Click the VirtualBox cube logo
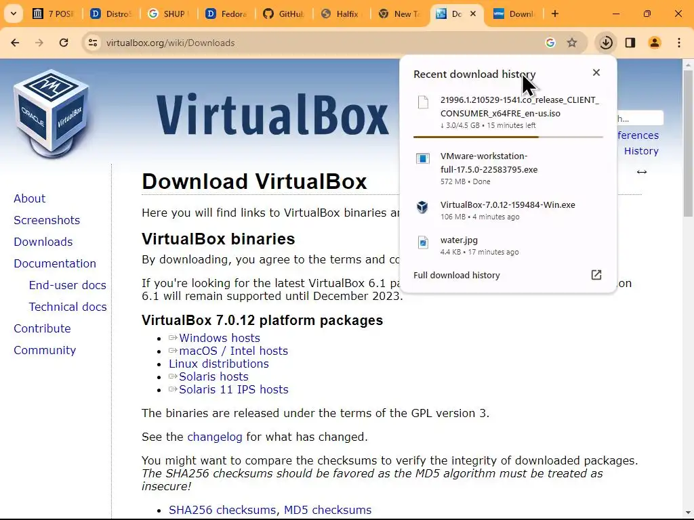694x520 pixels. 52,114
